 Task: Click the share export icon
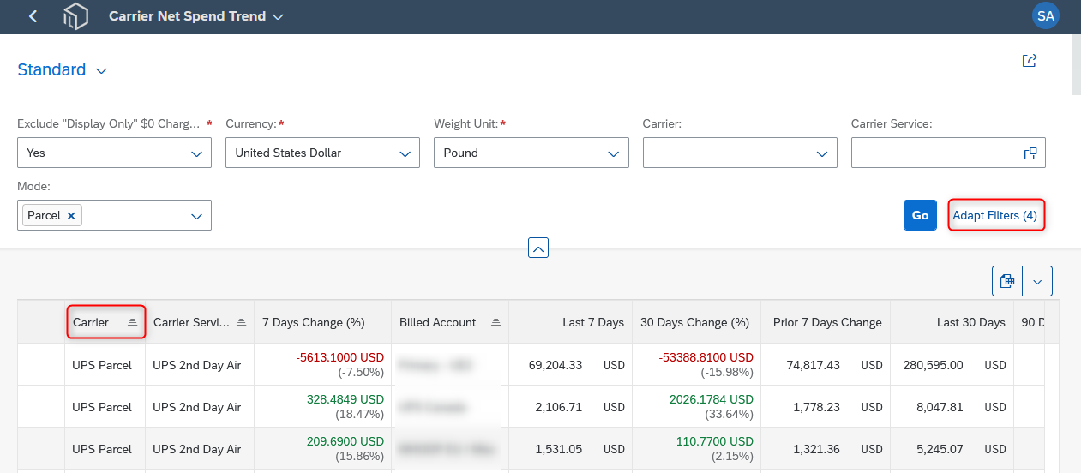[x=1030, y=61]
